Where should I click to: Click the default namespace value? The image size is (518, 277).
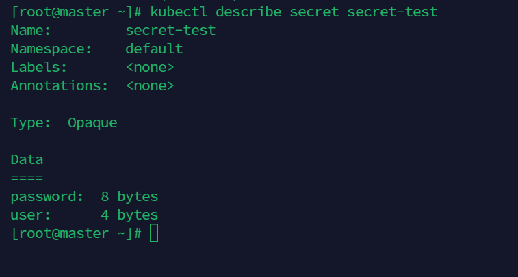point(154,49)
